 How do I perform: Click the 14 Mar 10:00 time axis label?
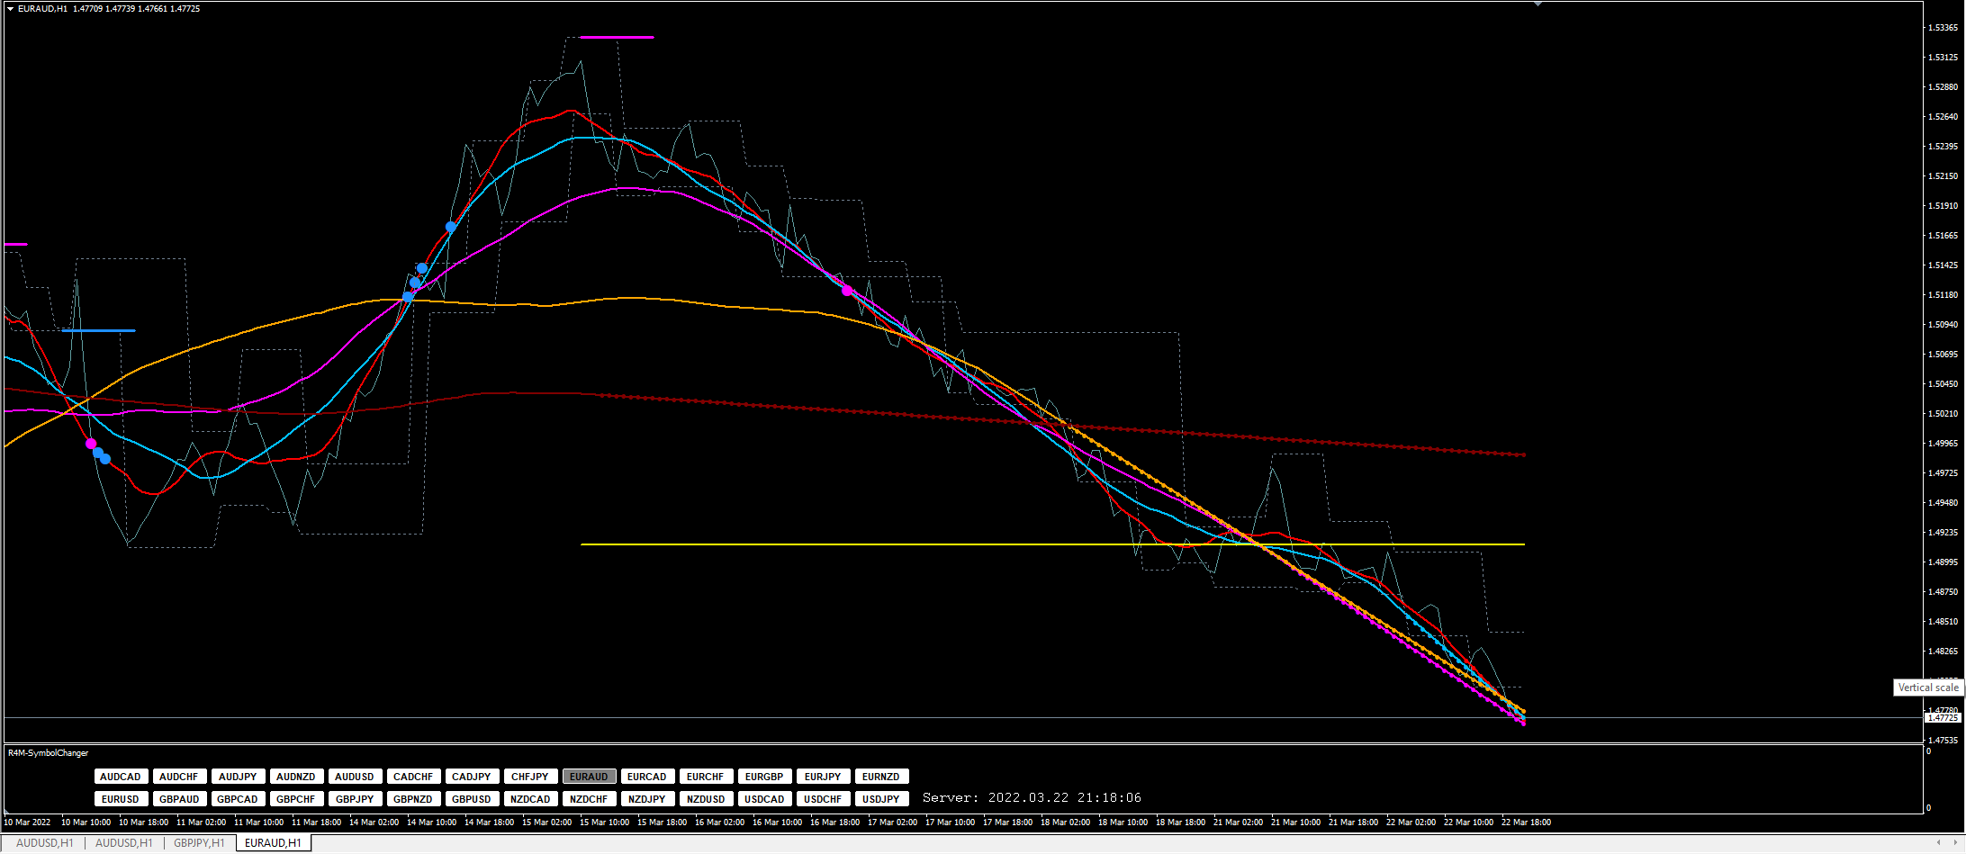432,823
